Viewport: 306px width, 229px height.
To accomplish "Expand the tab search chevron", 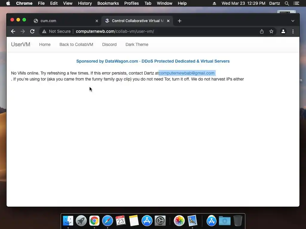I will tap(293, 21).
